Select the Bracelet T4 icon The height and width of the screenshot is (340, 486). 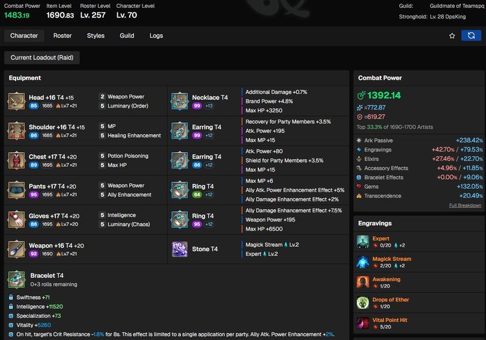16,280
